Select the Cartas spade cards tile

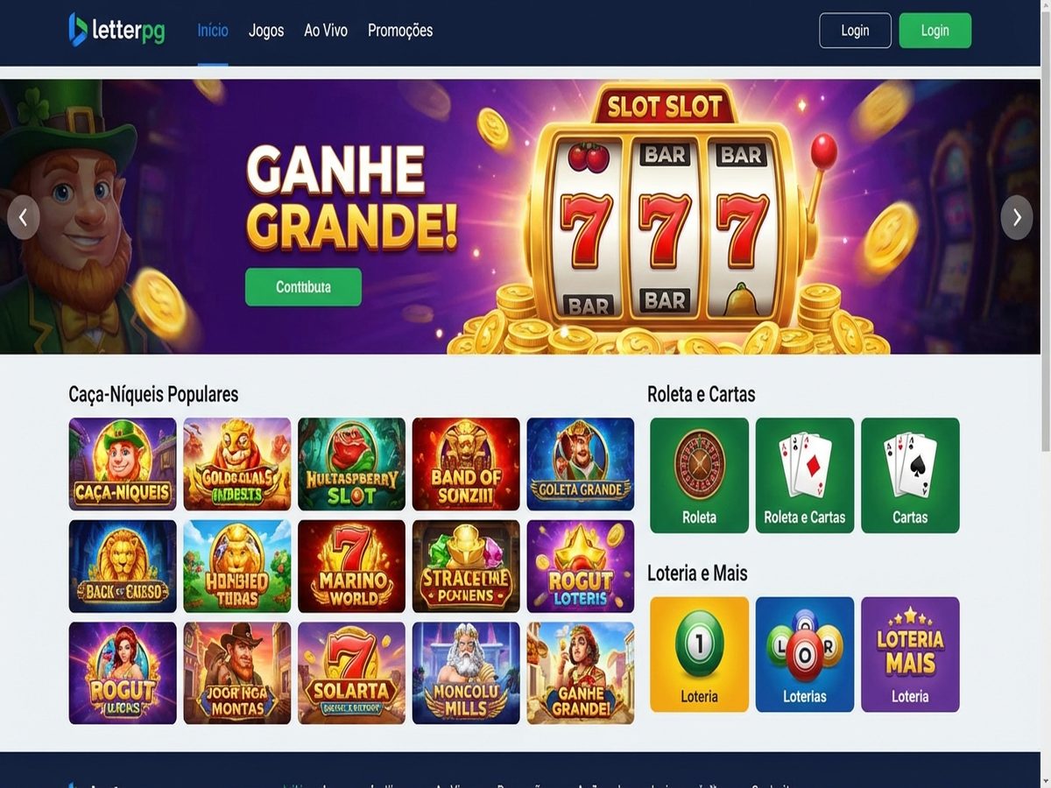point(910,475)
